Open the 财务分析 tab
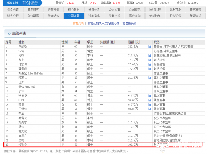208x154 pixels. pos(13,16)
